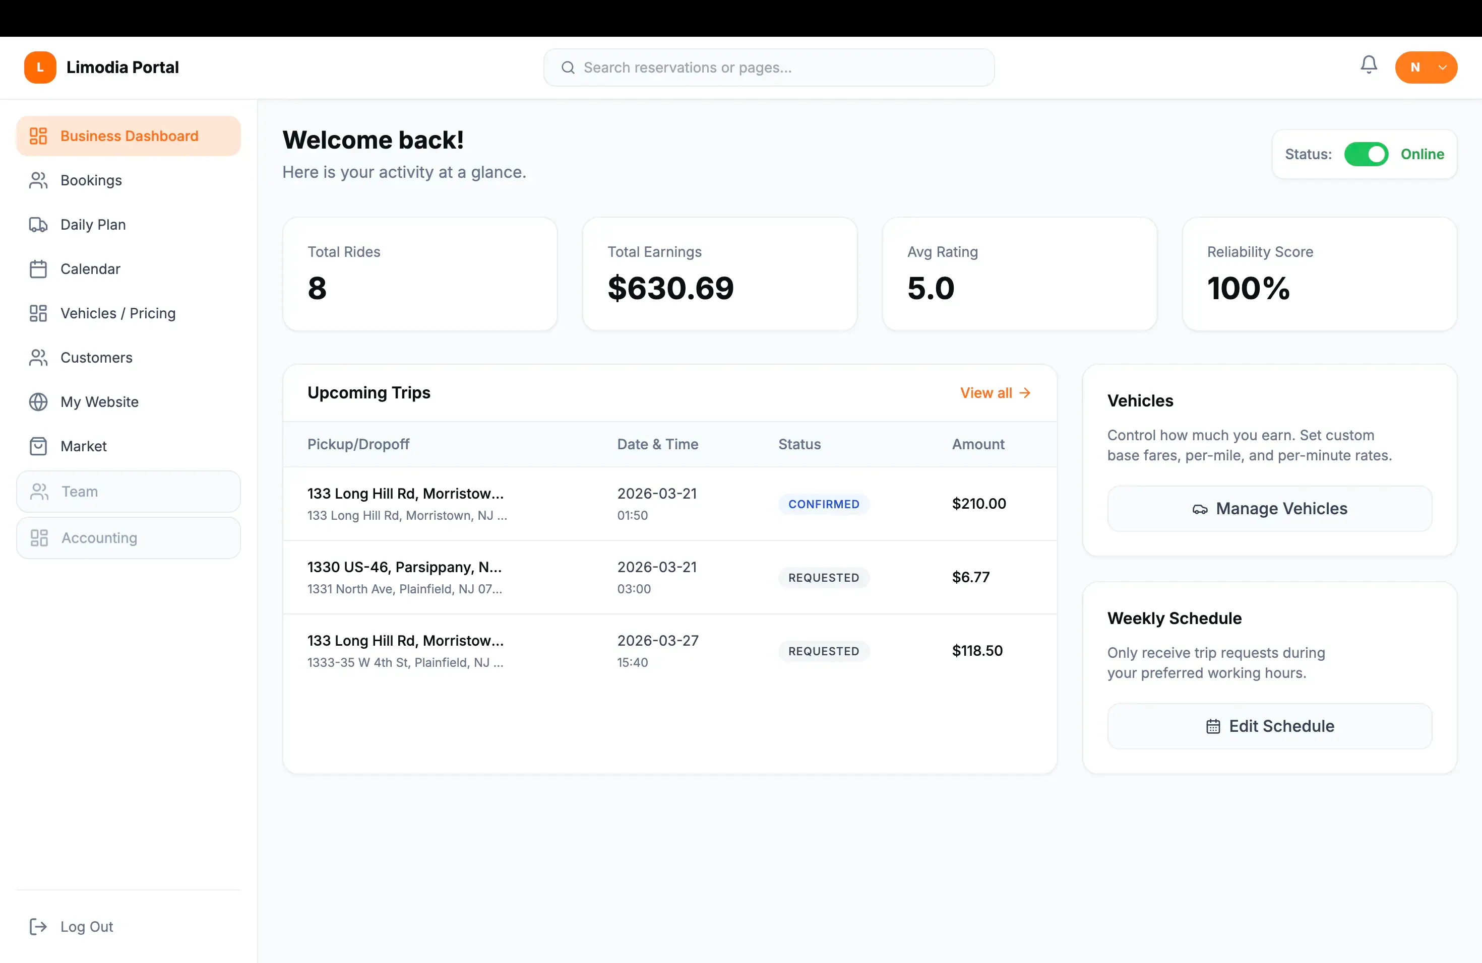This screenshot has width=1482, height=963.
Task: Click the Status column header
Action: tap(799, 444)
